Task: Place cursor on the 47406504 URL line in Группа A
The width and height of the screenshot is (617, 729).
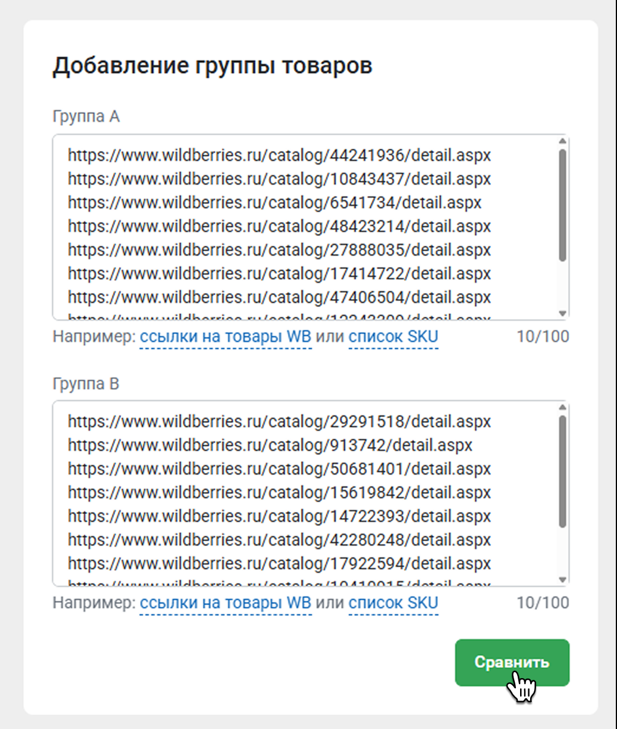Action: coord(279,298)
